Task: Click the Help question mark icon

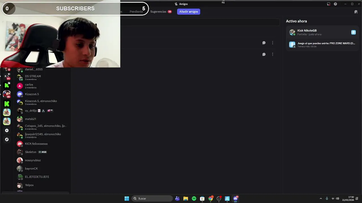Action: click(x=335, y=4)
